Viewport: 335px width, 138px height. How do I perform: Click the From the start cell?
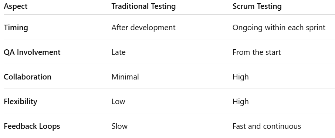257,52
